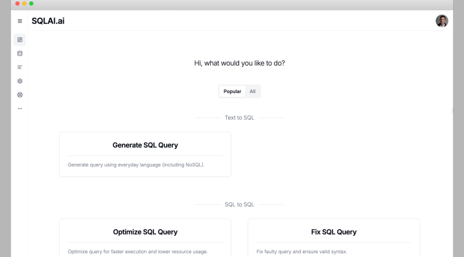Click the support lifebuoy icon in sidebar
Screen dimensions: 464x257
(x=20, y=94)
